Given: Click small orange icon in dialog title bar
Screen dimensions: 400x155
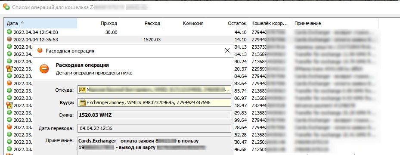Looking at the screenshot, I should click(x=40, y=50).
